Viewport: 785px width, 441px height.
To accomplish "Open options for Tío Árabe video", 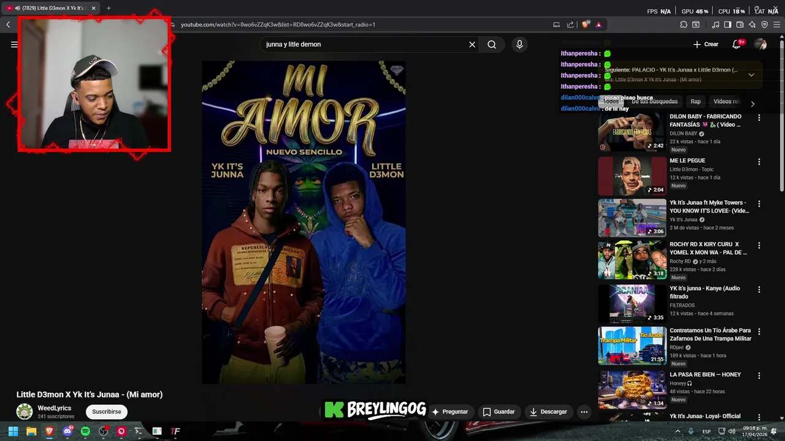I will 759,331.
